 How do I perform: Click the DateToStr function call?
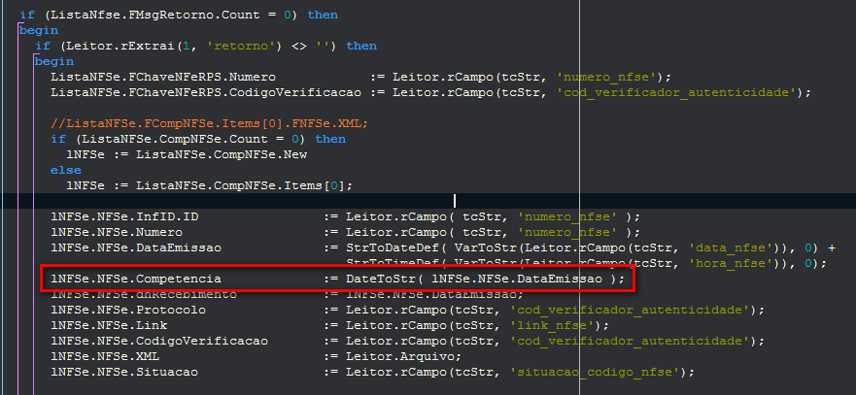click(381, 279)
